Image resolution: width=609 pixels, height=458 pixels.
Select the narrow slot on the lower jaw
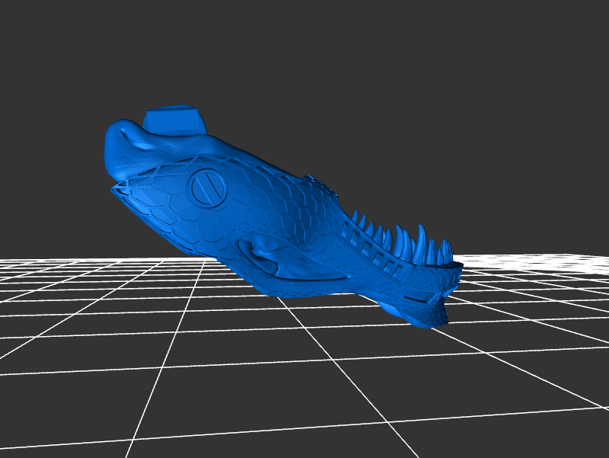(414, 295)
